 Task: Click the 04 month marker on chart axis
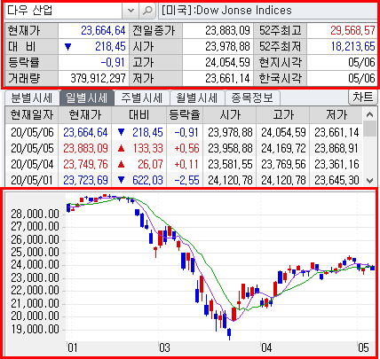266,347
